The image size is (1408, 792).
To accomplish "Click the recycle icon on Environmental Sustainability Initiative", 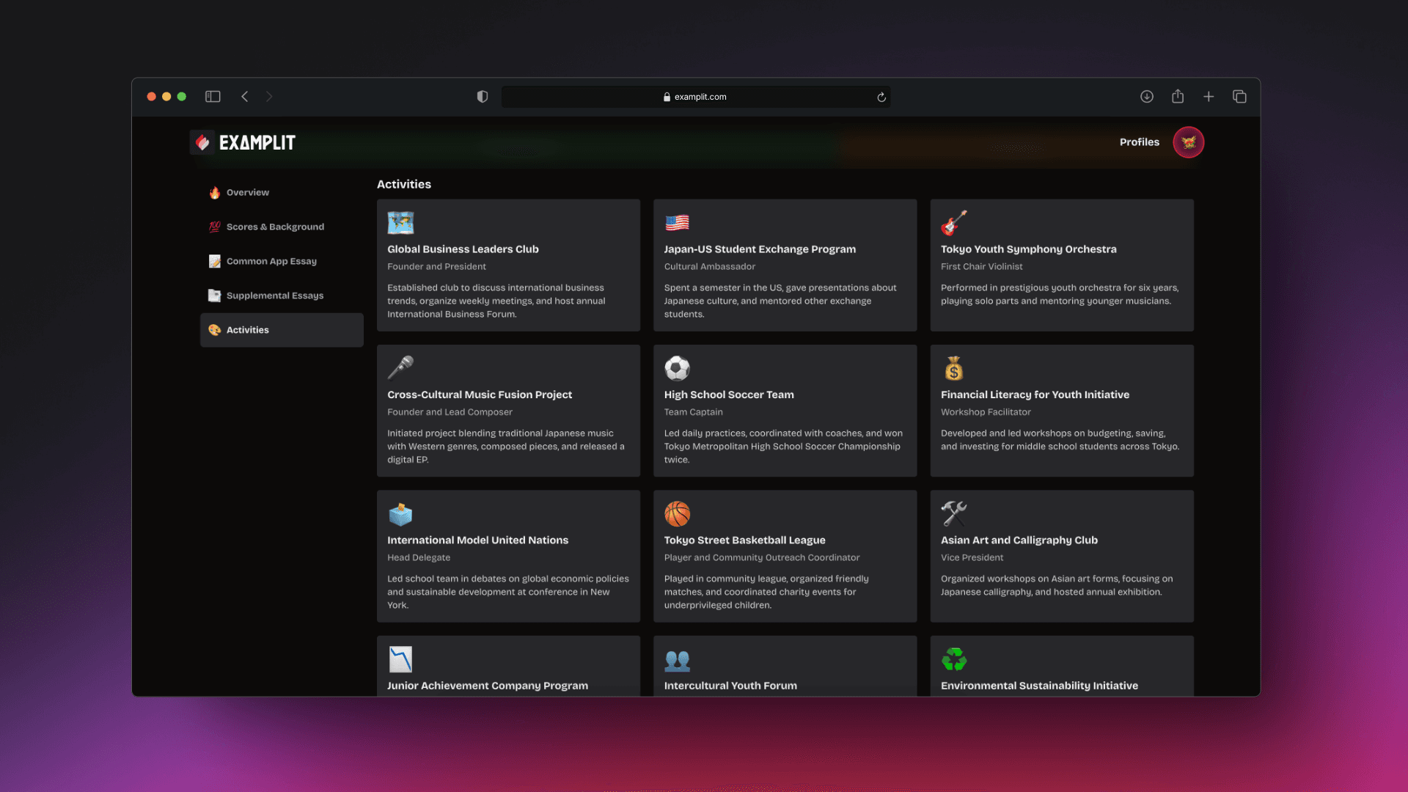I will point(954,659).
